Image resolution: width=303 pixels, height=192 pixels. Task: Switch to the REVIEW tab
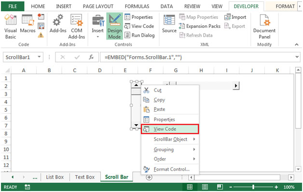point(192,6)
